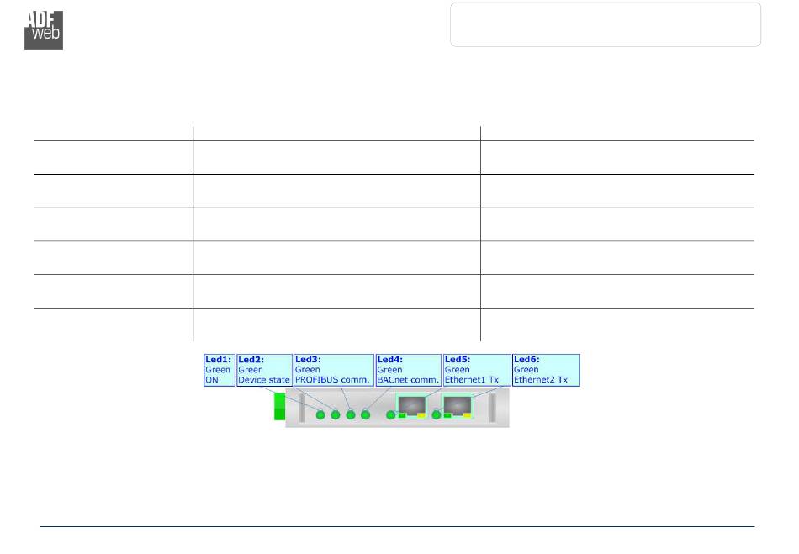Select the Led1 Green ON label
Viewport: 799px width, 554px height.
(220, 370)
